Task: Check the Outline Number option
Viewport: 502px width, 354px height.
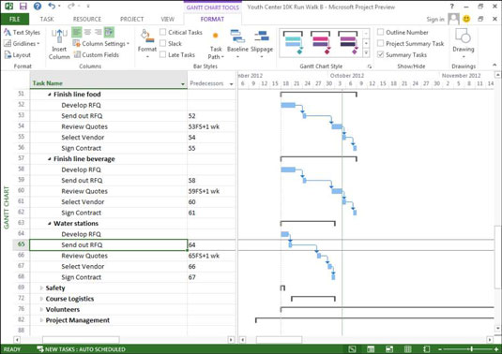Action: click(x=380, y=32)
